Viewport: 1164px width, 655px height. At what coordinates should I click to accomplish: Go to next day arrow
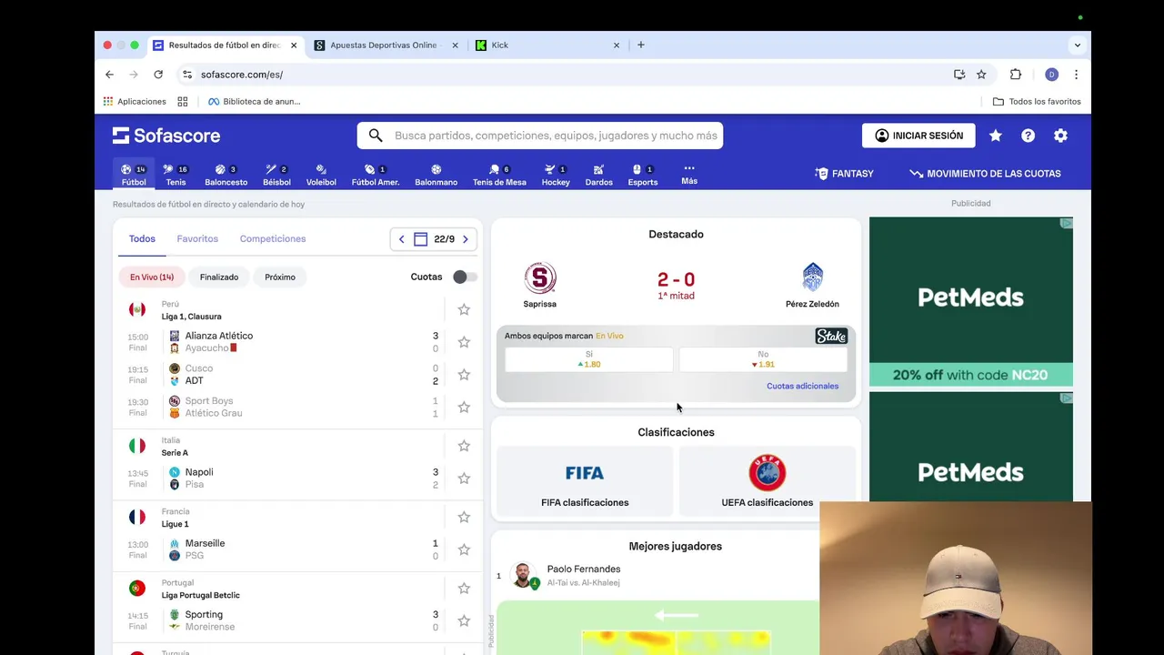(465, 239)
